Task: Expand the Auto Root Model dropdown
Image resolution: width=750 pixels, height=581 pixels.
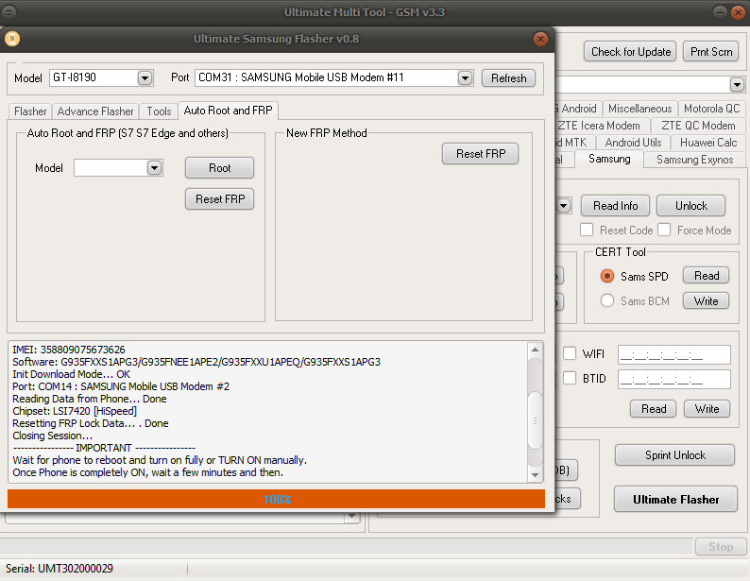Action: [154, 168]
